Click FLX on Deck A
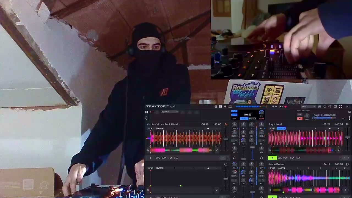Screen dimensions: 352x198 click(170, 158)
